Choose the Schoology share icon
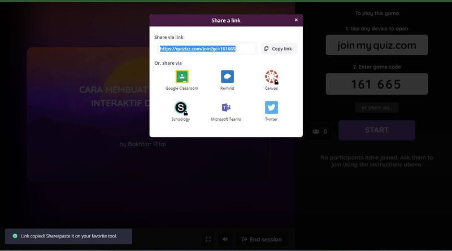This screenshot has height=251, width=452. point(181,108)
